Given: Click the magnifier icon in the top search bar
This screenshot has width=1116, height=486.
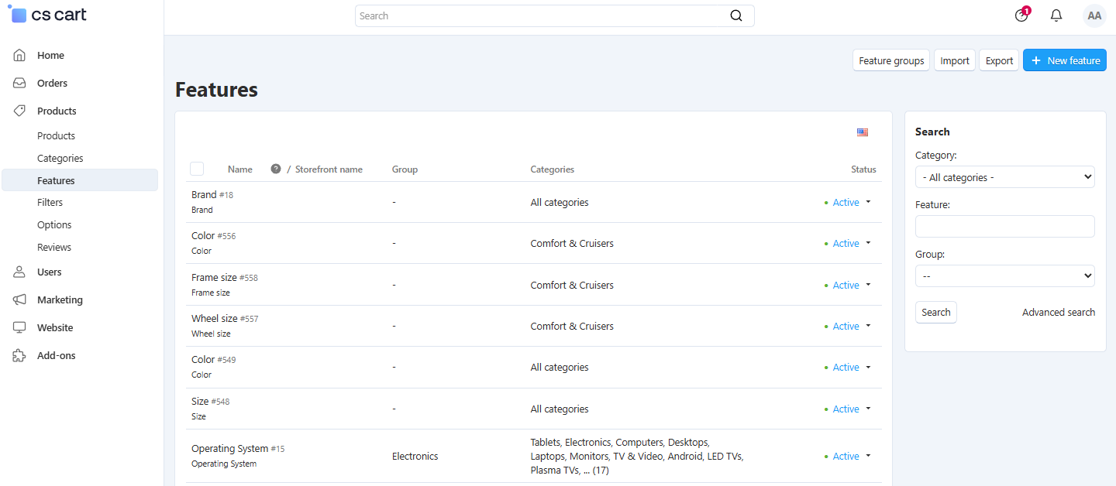Looking at the screenshot, I should click(736, 15).
